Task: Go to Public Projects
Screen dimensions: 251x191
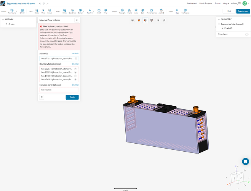Action: pos(205,3)
